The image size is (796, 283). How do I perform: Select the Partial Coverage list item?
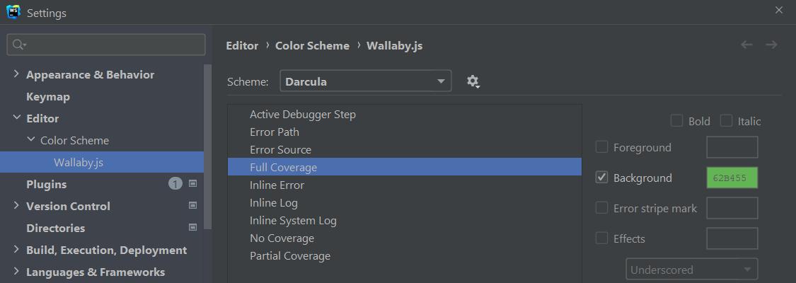click(290, 256)
